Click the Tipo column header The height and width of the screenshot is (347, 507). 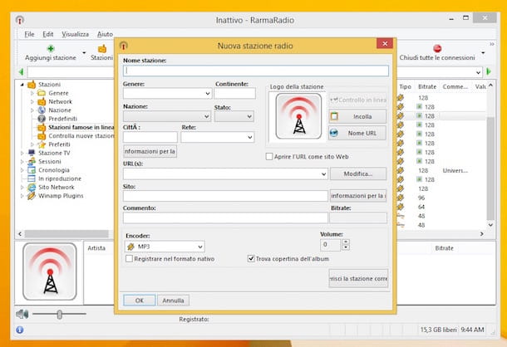(x=405, y=86)
